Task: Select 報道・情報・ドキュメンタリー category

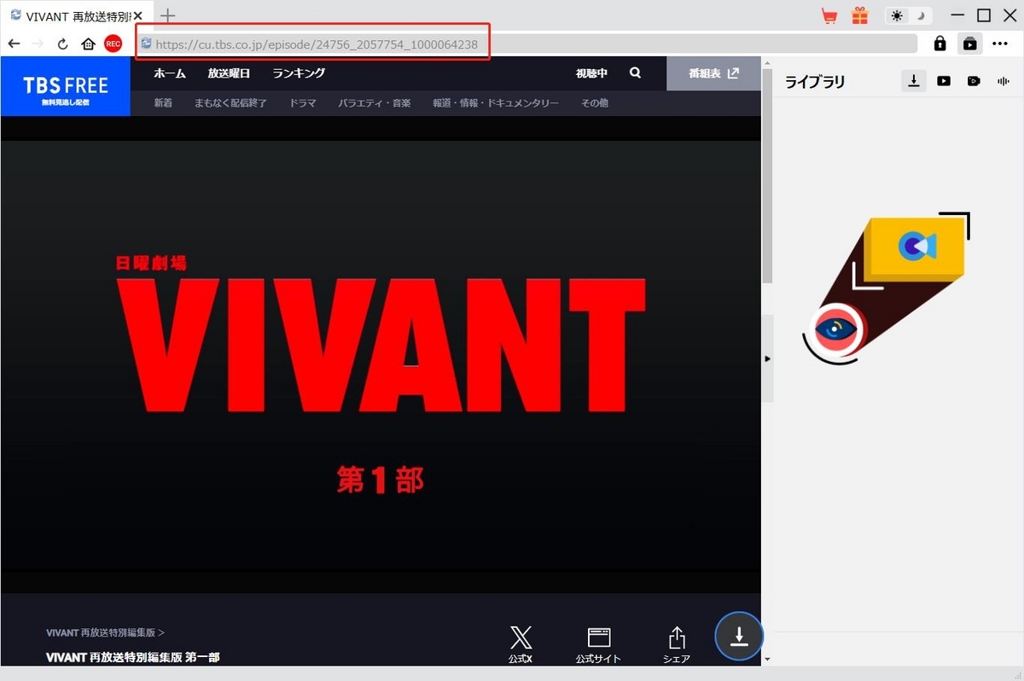Action: coord(495,103)
